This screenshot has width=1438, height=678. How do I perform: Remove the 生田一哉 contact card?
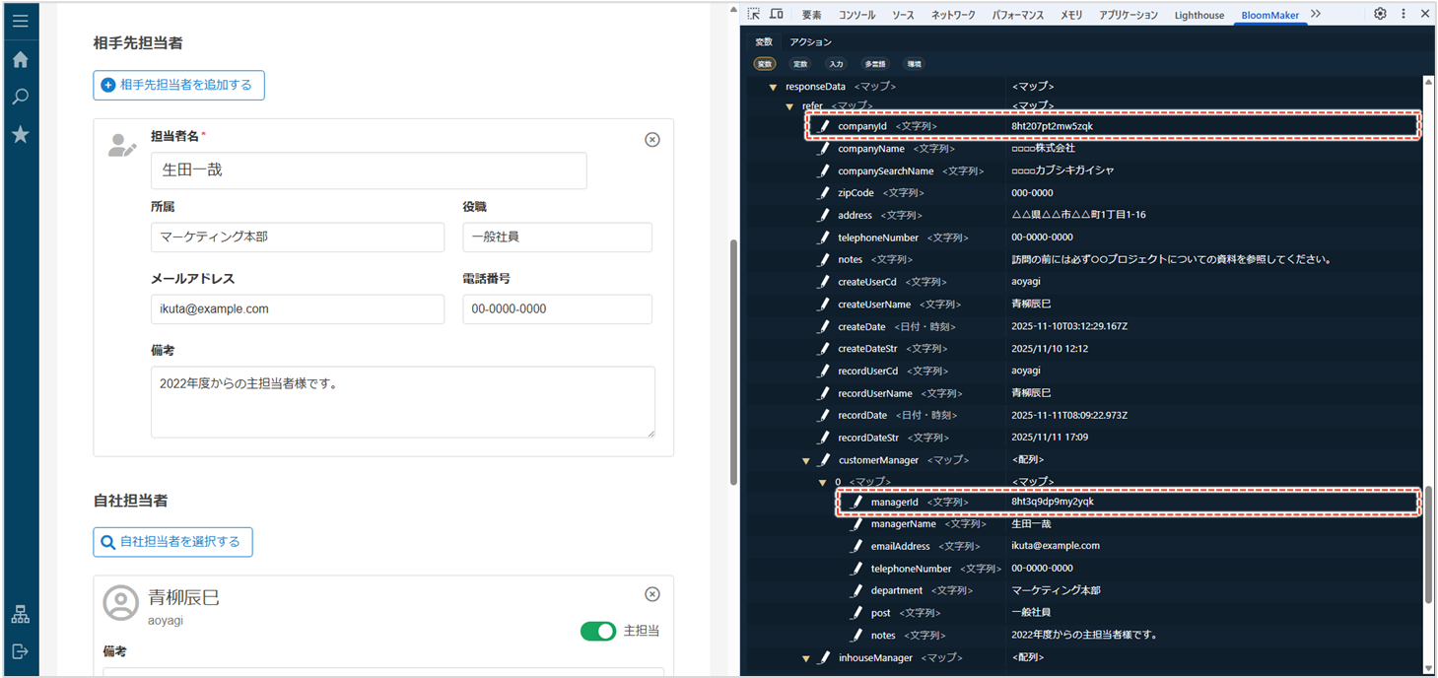point(651,140)
